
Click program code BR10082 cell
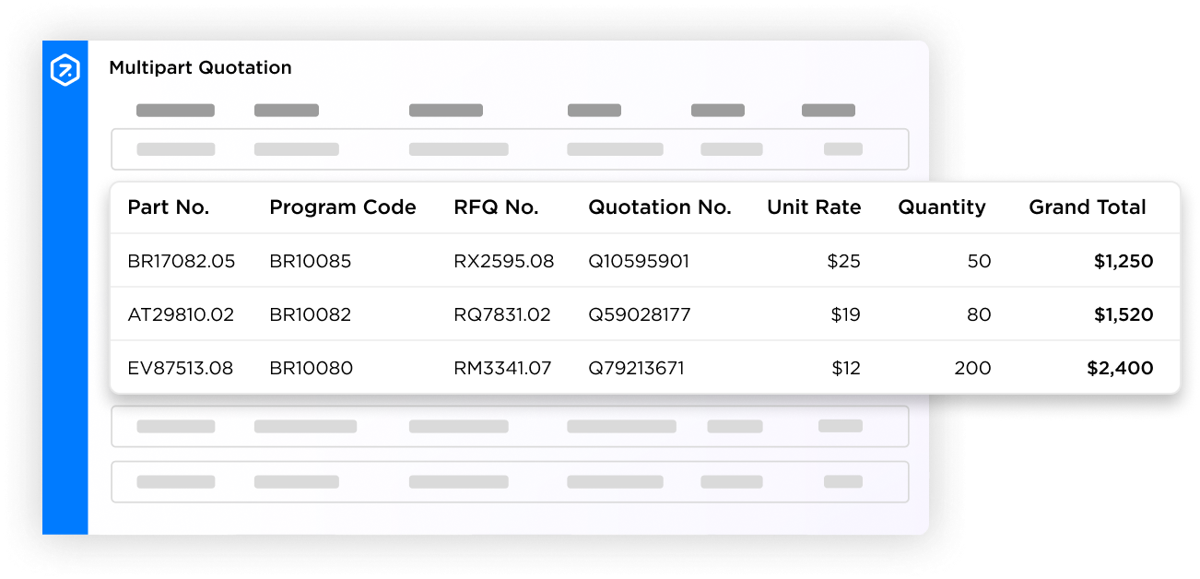311,314
